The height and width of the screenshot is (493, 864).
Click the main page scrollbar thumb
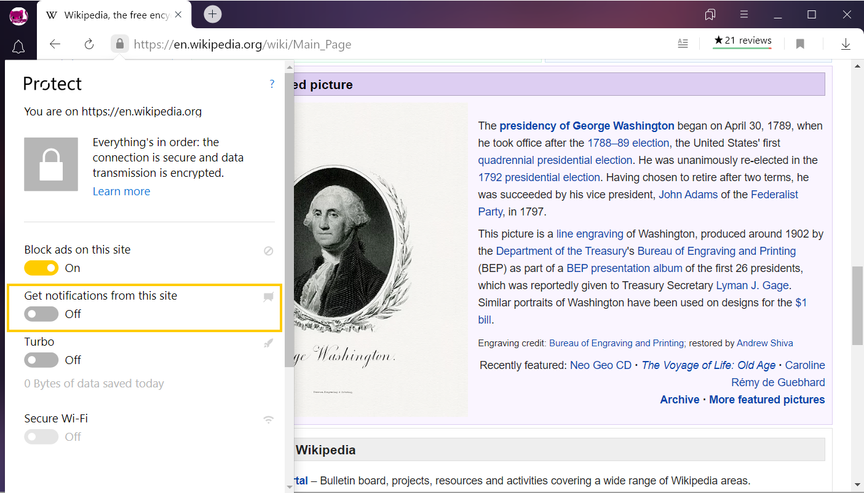click(858, 306)
